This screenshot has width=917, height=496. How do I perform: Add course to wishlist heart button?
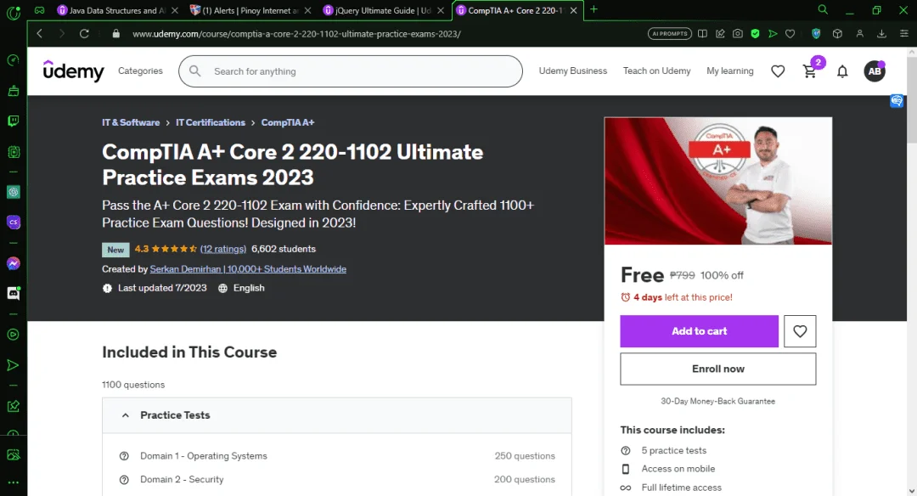(800, 331)
